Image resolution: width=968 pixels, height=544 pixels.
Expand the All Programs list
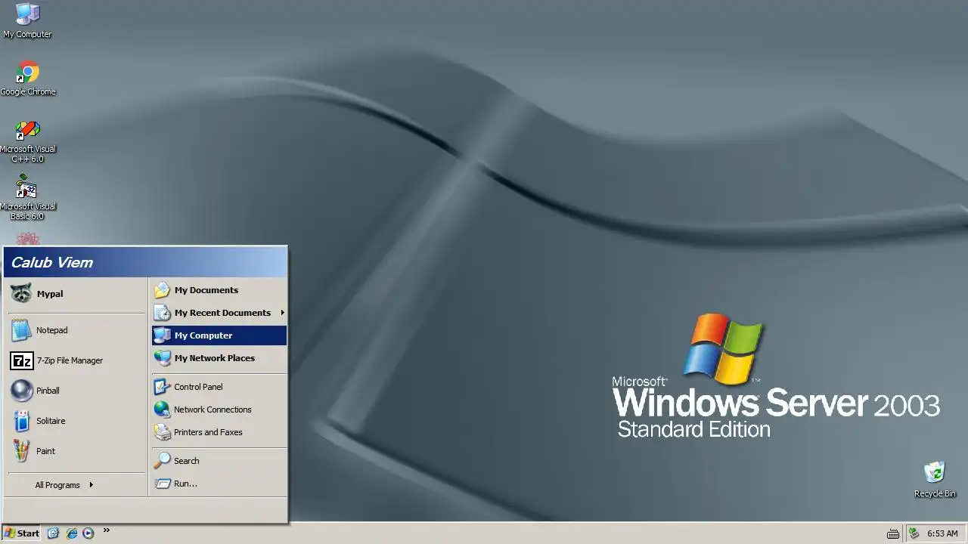(76, 485)
